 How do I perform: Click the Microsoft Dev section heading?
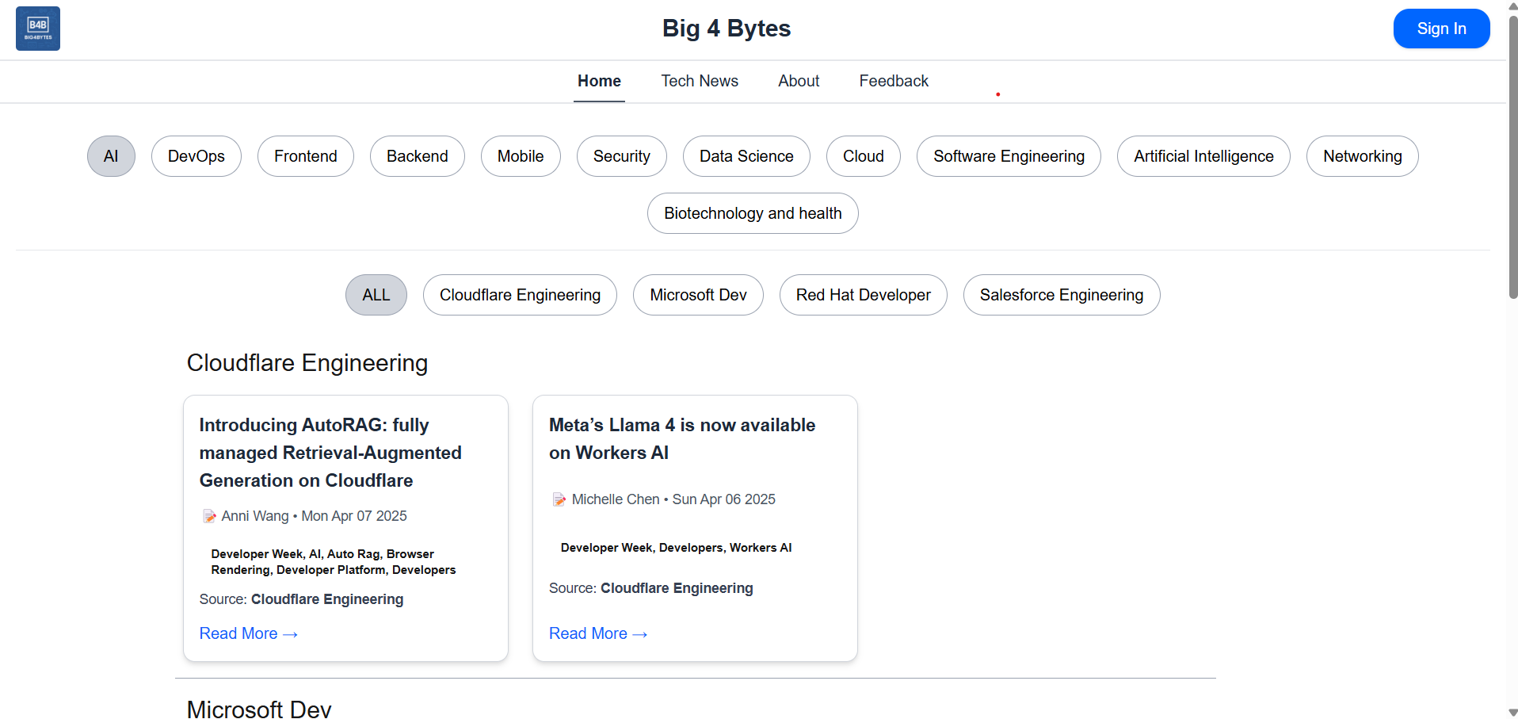(259, 709)
